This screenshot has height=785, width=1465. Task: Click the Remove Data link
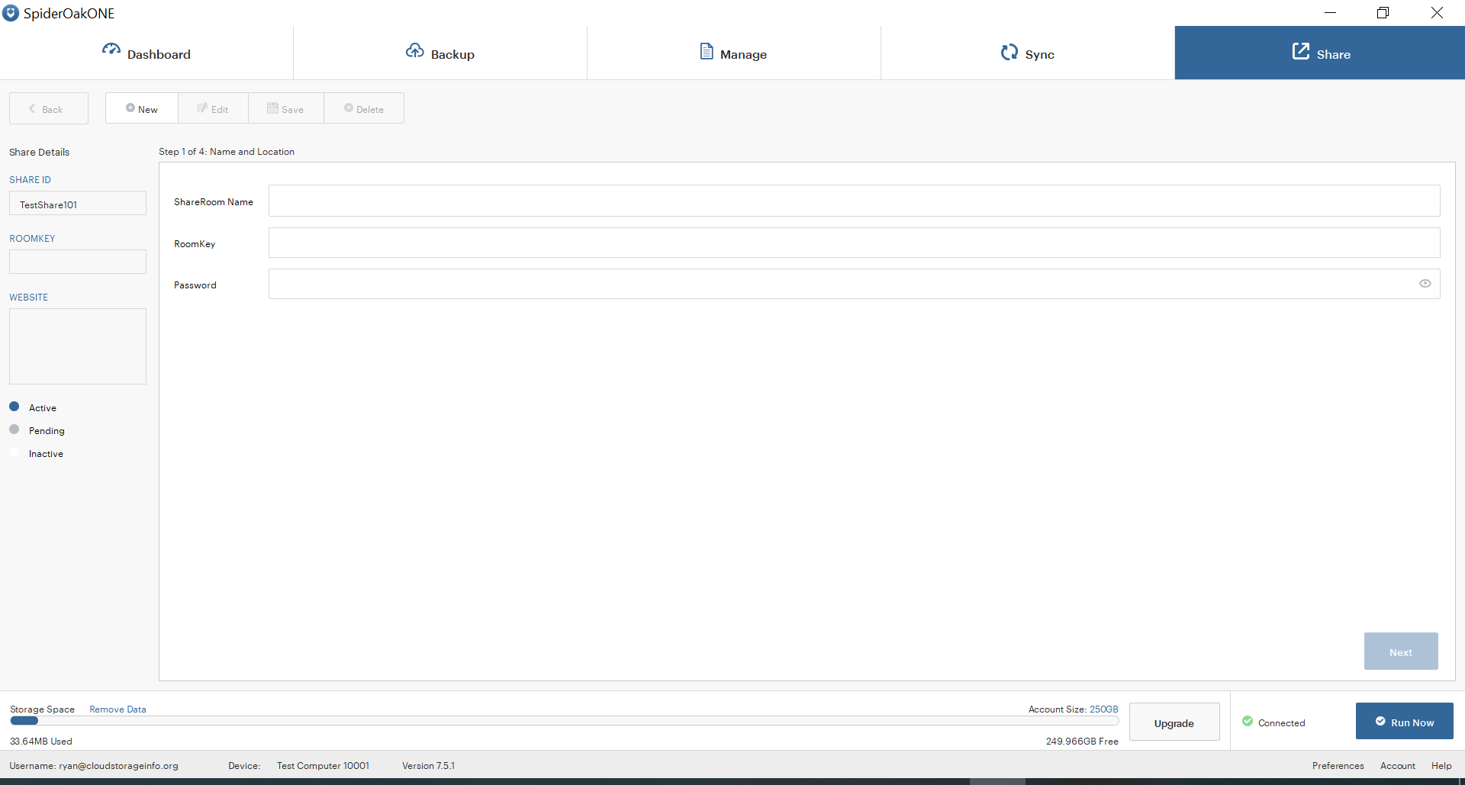[117, 709]
